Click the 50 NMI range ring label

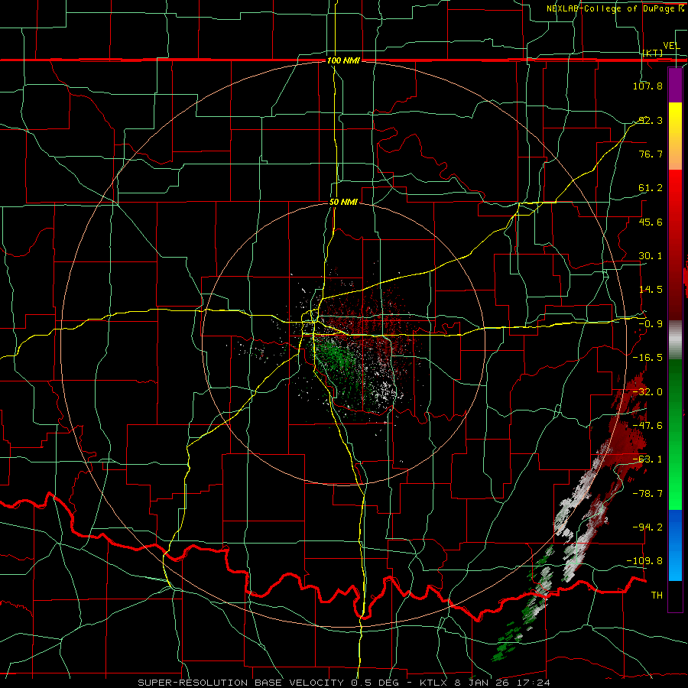(343, 203)
